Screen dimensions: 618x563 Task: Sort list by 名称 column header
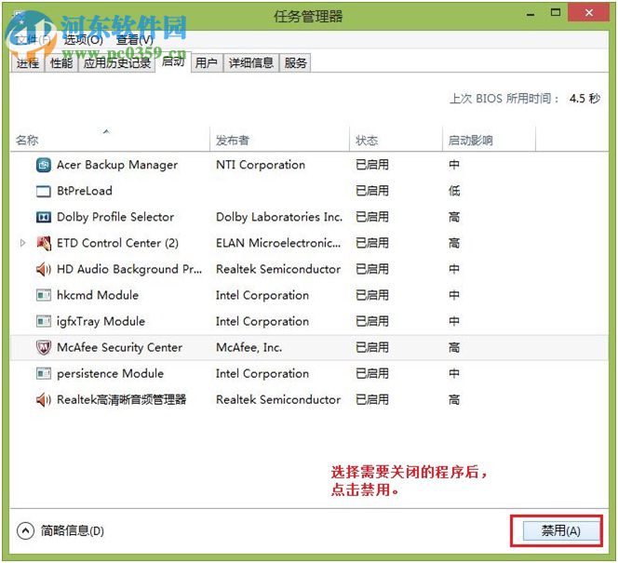[x=28, y=141]
